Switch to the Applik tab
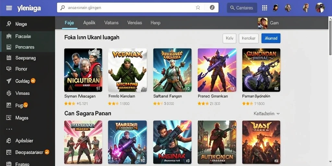Screen dimensions: 332x166 (x=89, y=23)
